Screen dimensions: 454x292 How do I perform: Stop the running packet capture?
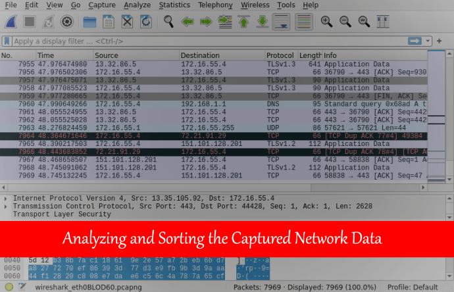click(x=30, y=22)
